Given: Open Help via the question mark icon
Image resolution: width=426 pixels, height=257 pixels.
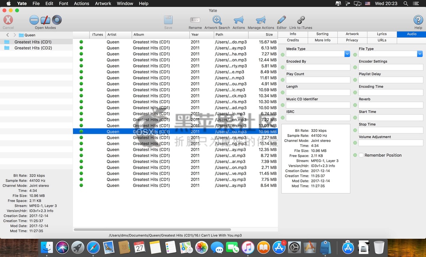Looking at the screenshot, I should click(x=418, y=20).
